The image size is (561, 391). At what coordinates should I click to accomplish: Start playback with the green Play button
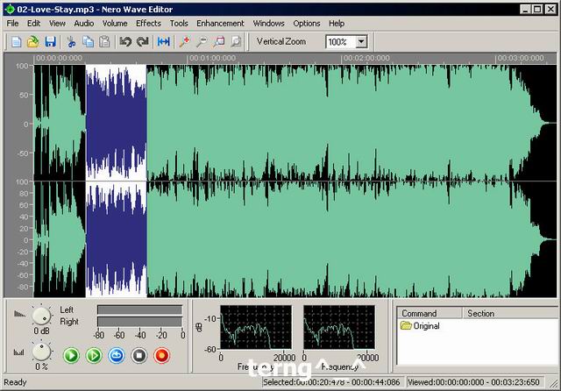[x=71, y=356]
